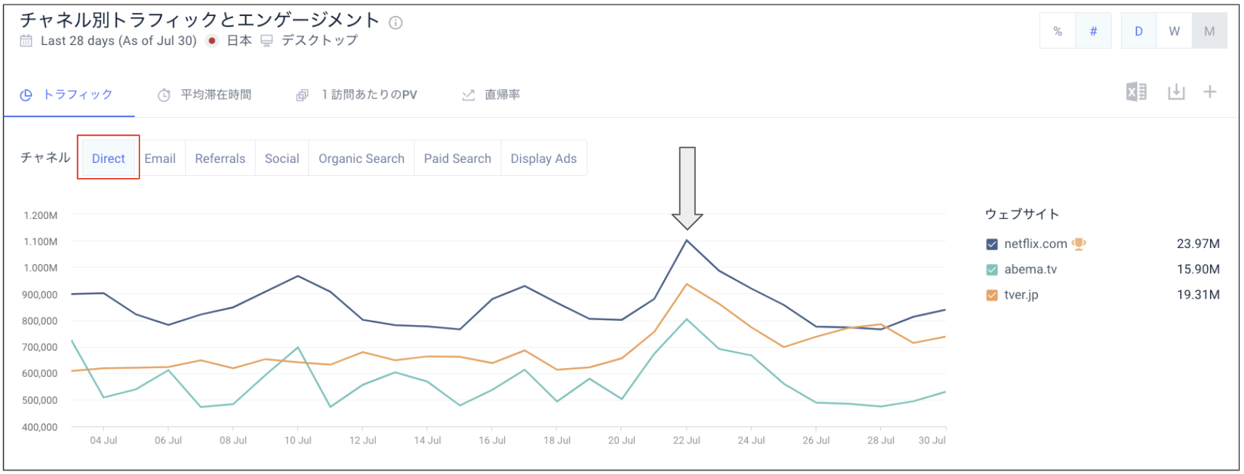Toggle the abema.tv series checkbox
This screenshot has height=474, width=1244.
point(992,270)
